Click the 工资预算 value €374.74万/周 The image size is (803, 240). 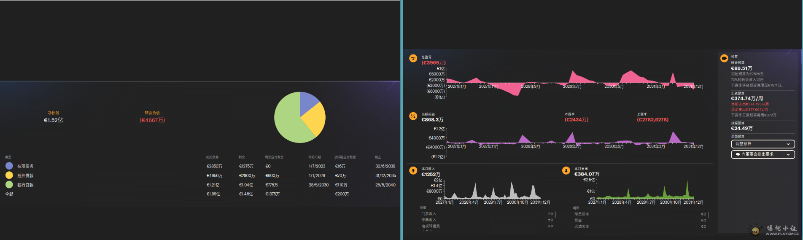tap(747, 98)
